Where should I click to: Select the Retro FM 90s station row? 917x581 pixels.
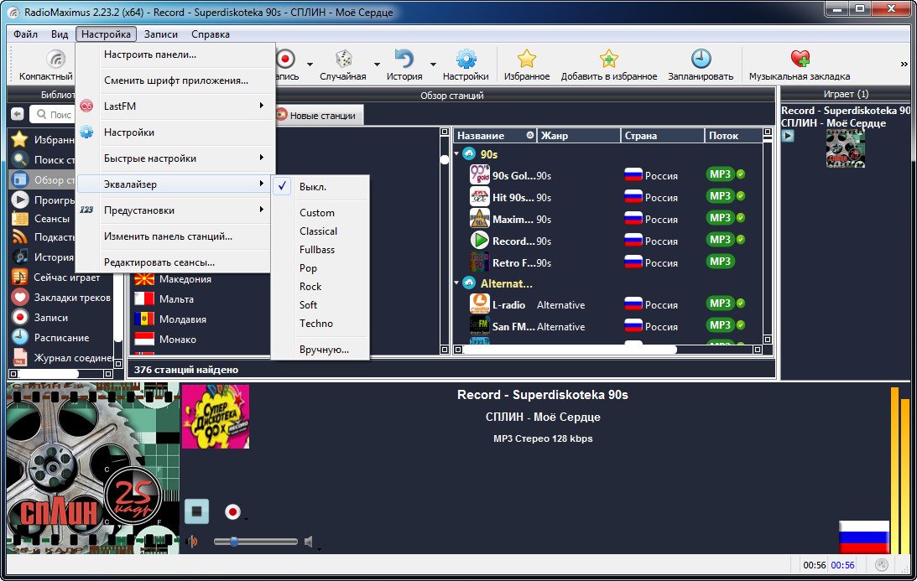point(607,262)
